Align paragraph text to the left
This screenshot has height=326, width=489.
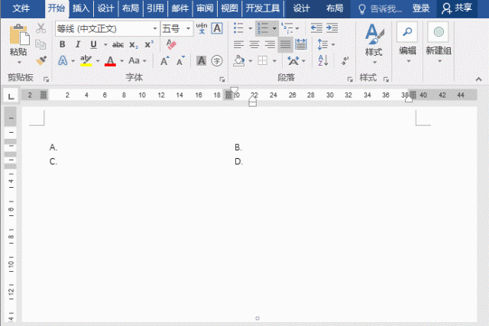click(238, 44)
